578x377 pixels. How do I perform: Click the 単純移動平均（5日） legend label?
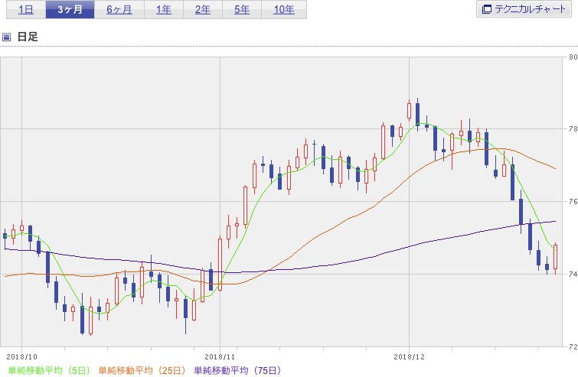click(49, 370)
